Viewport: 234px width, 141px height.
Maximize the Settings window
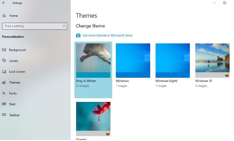pos(225,3)
